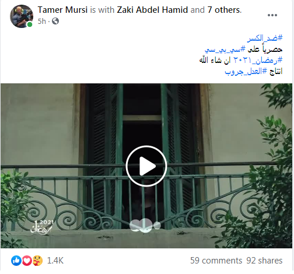The image size is (294, 274).
Task: Open the post options three-dot menu
Action: point(272,15)
